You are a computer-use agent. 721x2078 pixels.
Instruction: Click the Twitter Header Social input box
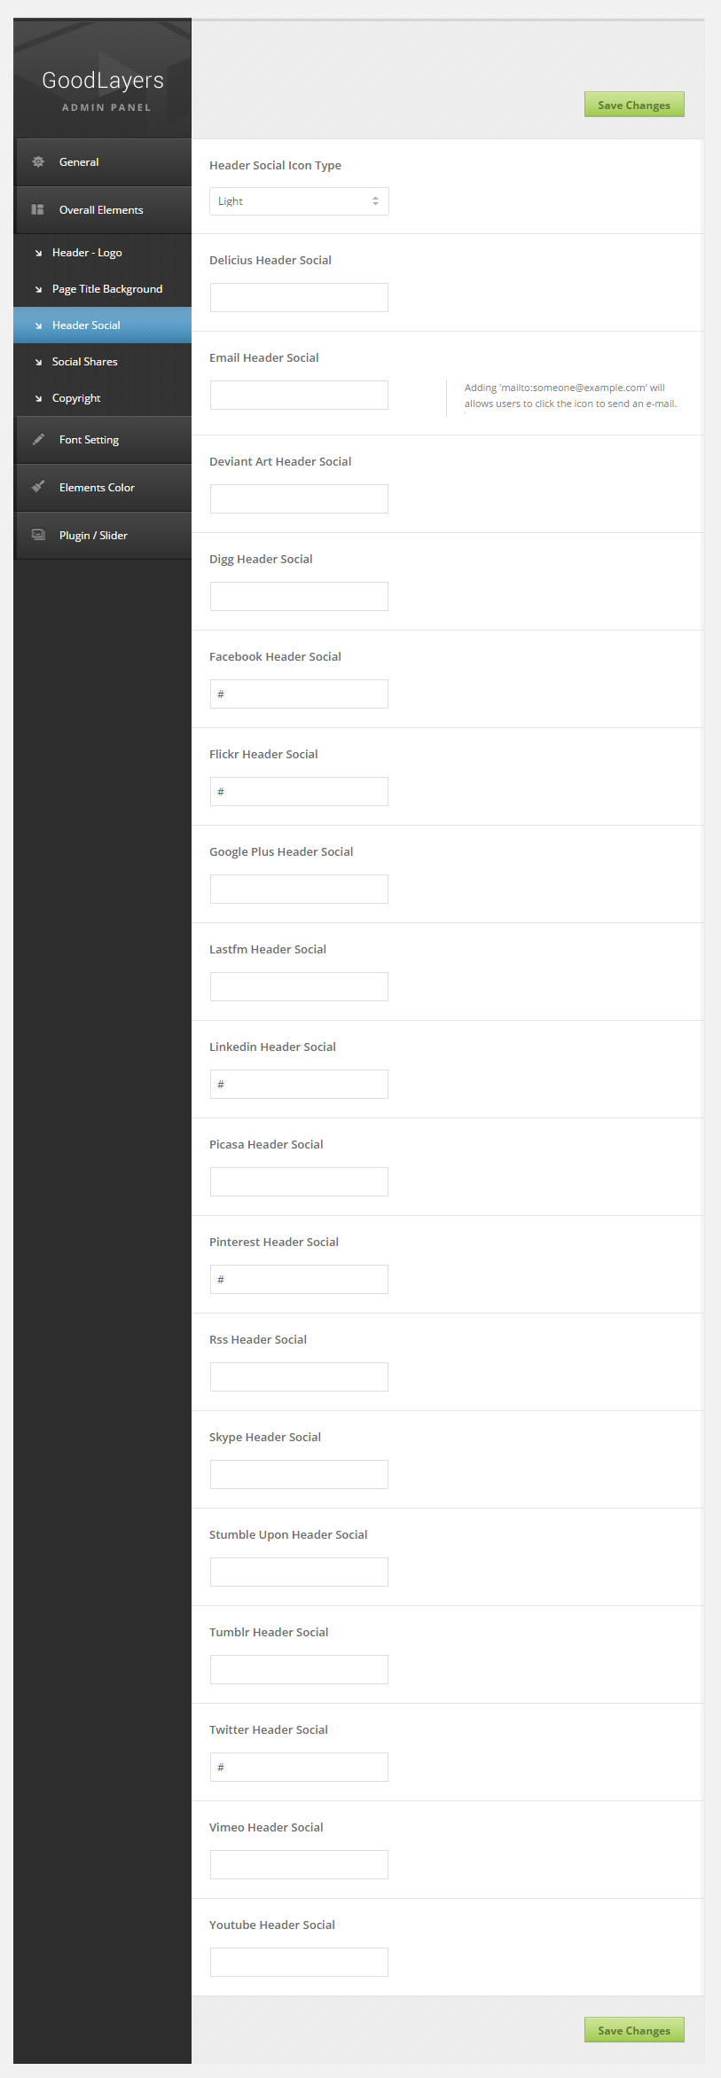click(299, 1767)
